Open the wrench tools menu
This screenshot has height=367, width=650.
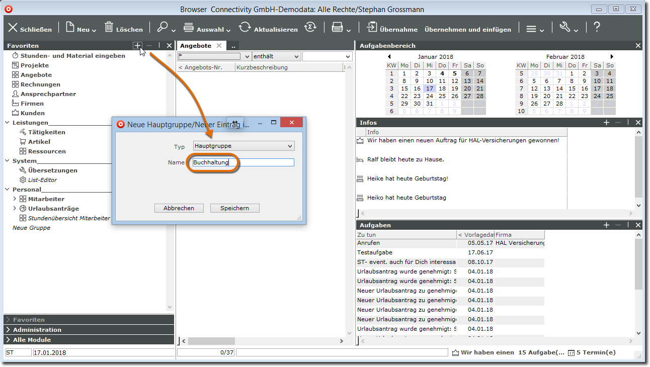click(565, 28)
